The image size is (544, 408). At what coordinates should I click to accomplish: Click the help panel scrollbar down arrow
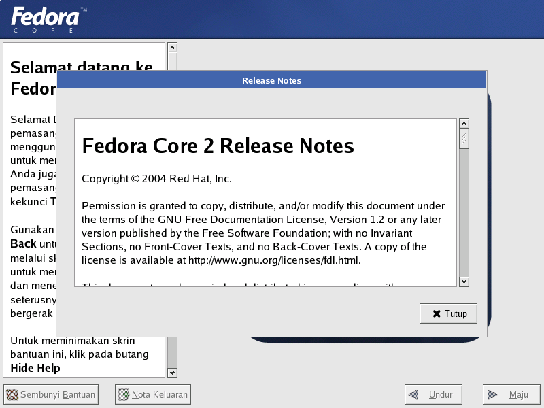coord(172,373)
